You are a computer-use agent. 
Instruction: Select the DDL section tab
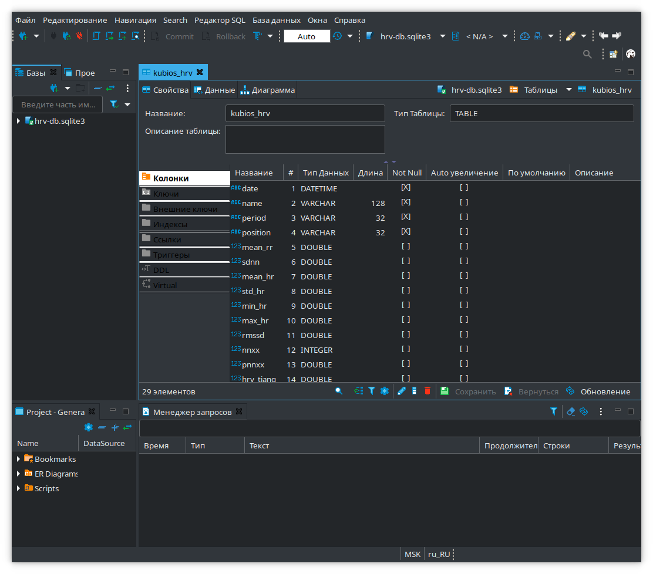(x=184, y=270)
